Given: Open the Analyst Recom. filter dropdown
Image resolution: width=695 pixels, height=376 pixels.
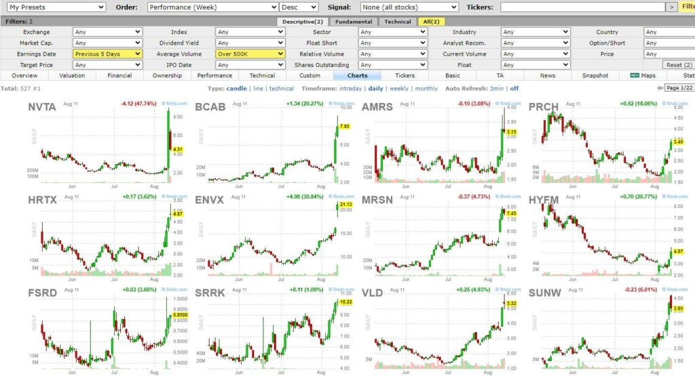Looking at the screenshot, I should click(536, 43).
